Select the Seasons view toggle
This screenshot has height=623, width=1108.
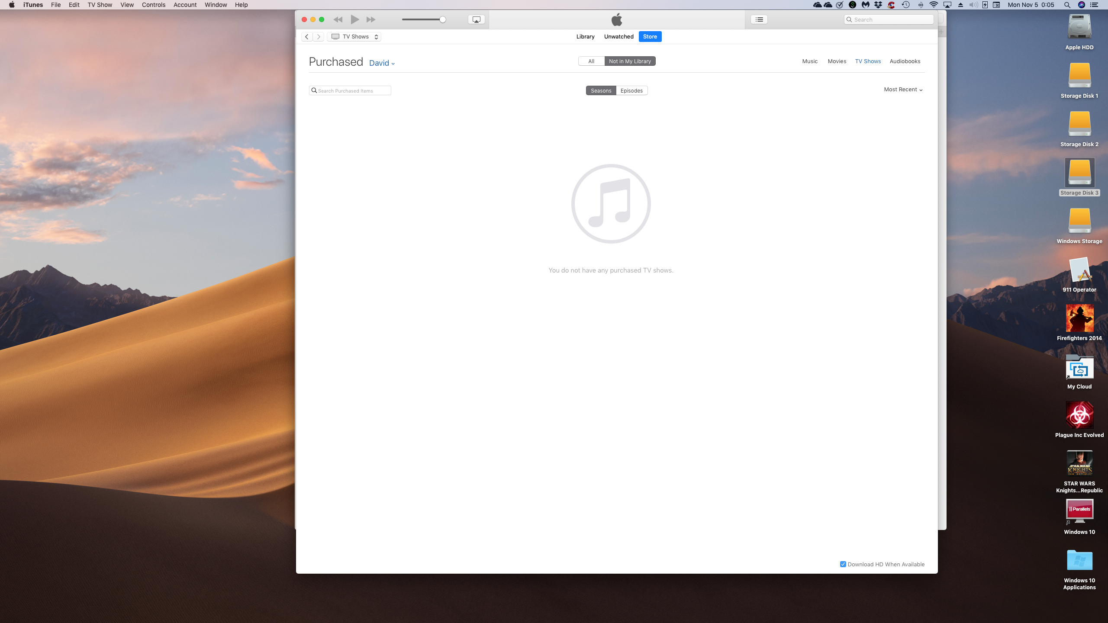(x=601, y=90)
